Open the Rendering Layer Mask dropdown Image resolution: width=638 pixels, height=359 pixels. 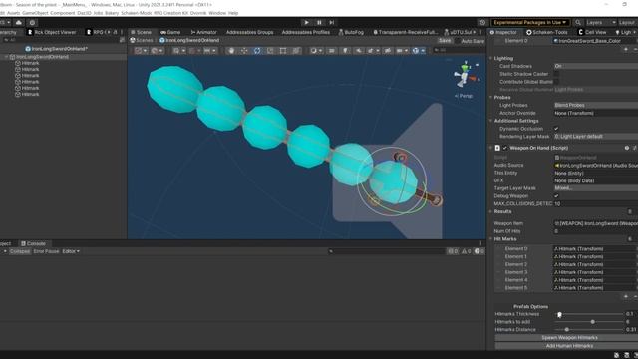[x=596, y=137]
